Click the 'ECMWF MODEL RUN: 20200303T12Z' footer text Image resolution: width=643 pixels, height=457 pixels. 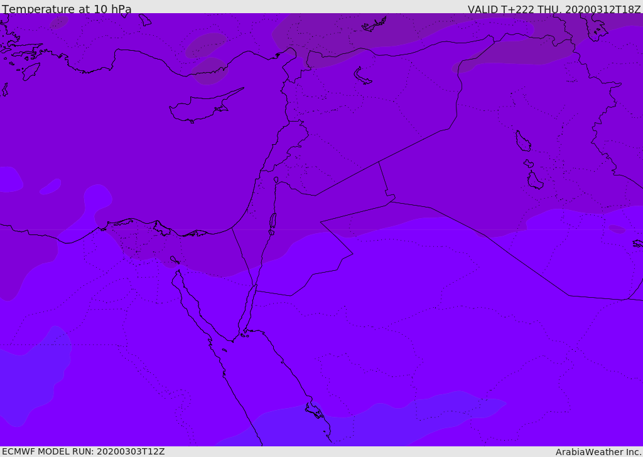pos(84,452)
